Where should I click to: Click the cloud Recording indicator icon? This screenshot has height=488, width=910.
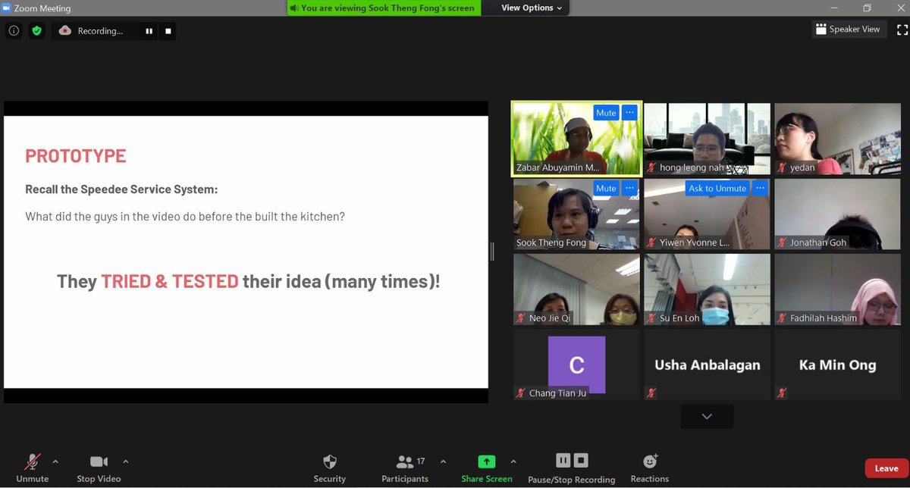point(65,31)
